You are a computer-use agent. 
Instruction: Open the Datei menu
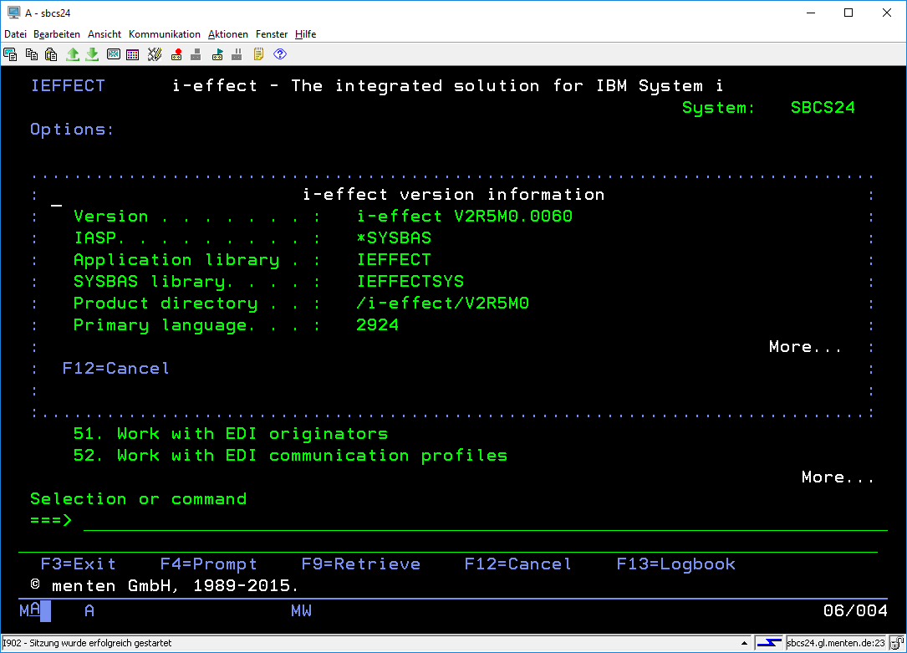16,34
